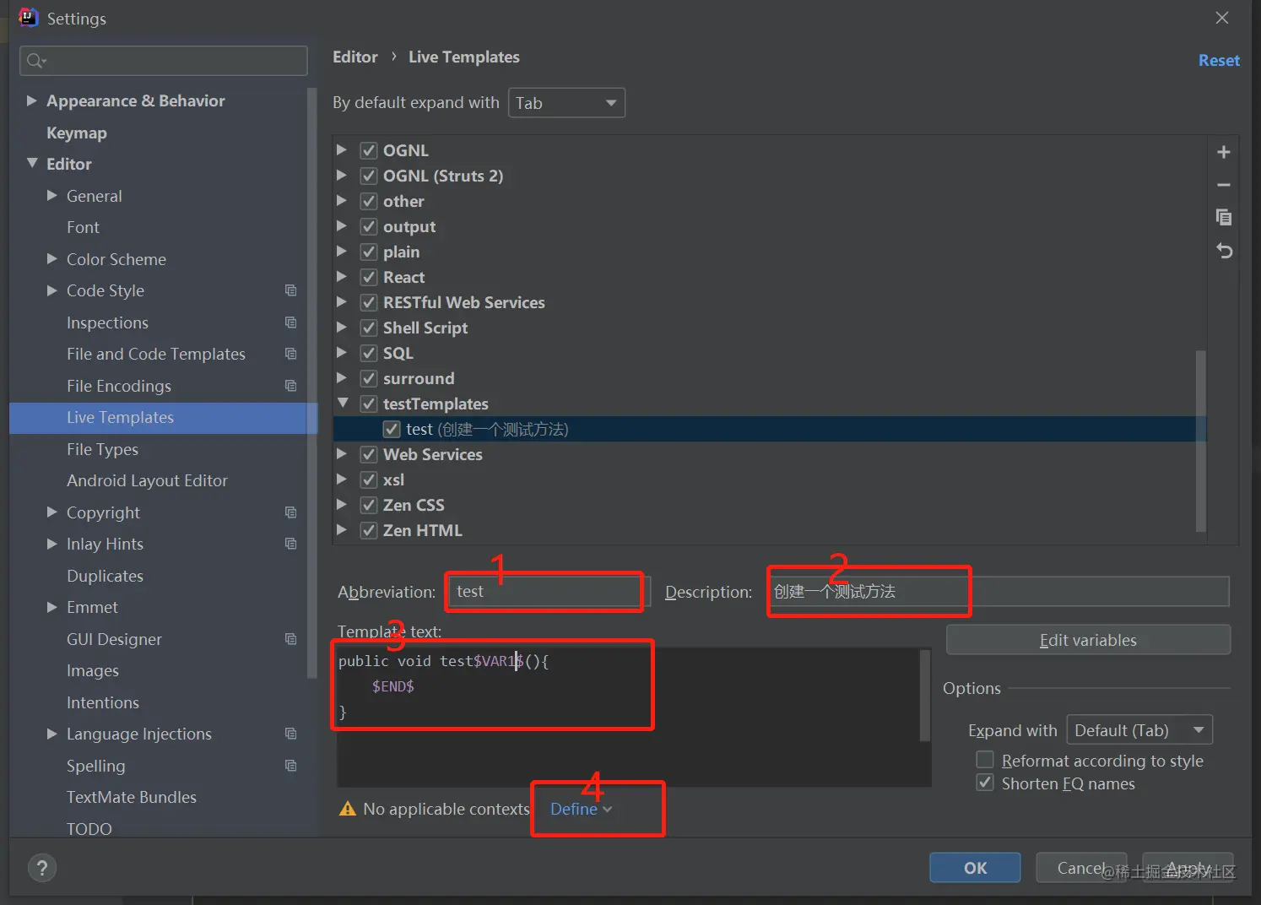Click the restore deleted defaults icon
Image resolution: width=1261 pixels, height=905 pixels.
pyautogui.click(x=1224, y=251)
